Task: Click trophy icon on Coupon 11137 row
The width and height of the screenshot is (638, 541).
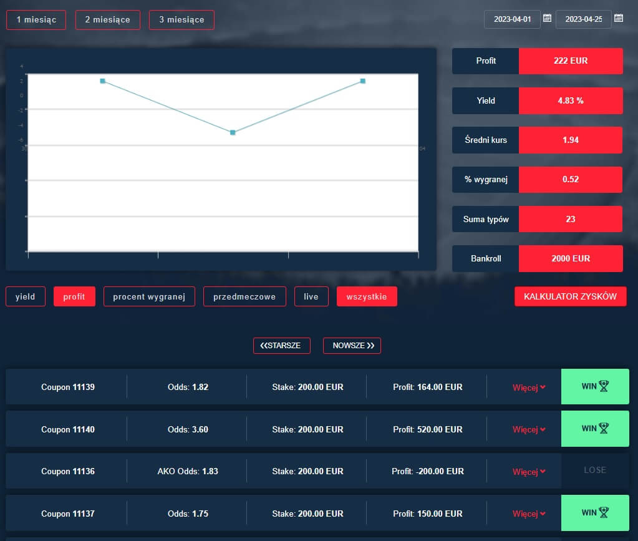Action: pos(603,512)
